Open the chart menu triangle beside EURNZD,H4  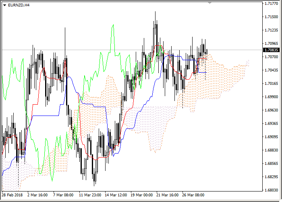[5, 5]
